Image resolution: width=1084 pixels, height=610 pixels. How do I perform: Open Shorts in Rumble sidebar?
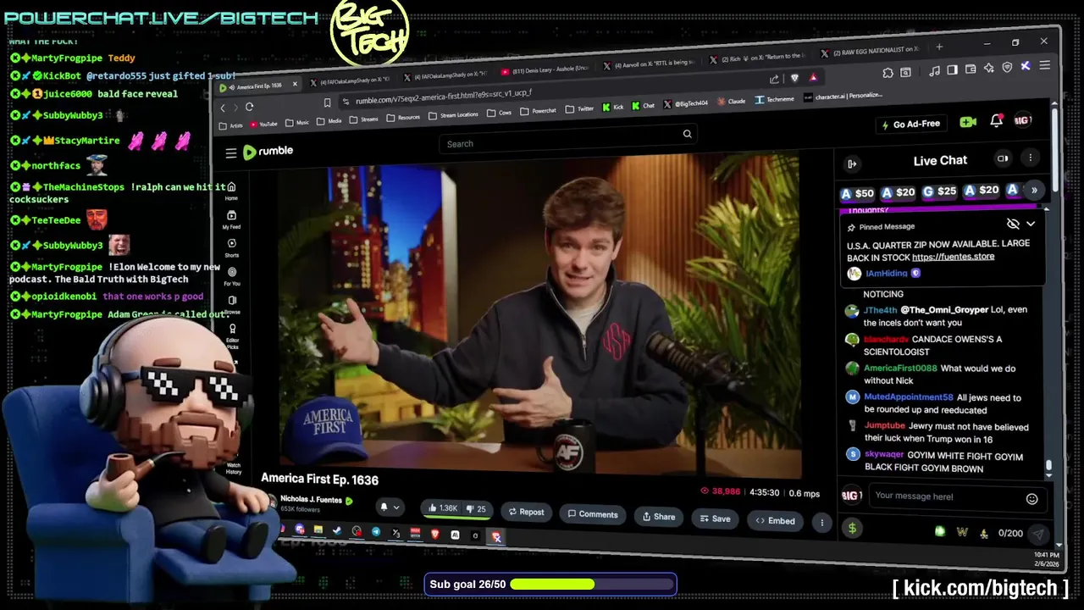point(232,248)
